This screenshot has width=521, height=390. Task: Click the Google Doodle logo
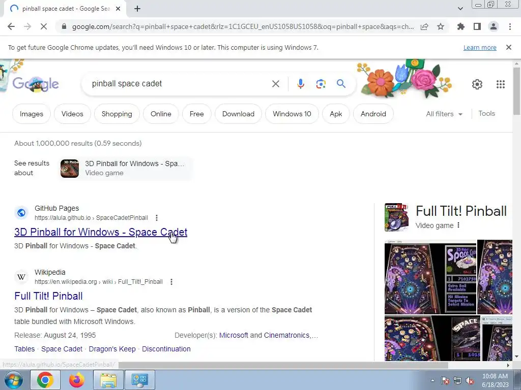point(36,84)
